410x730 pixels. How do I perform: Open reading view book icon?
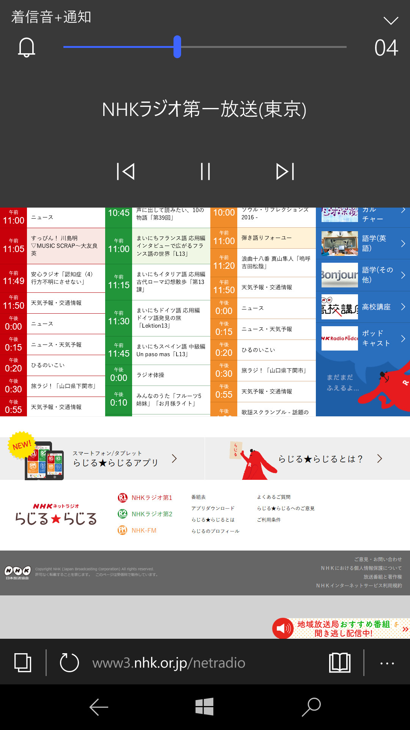point(340,663)
